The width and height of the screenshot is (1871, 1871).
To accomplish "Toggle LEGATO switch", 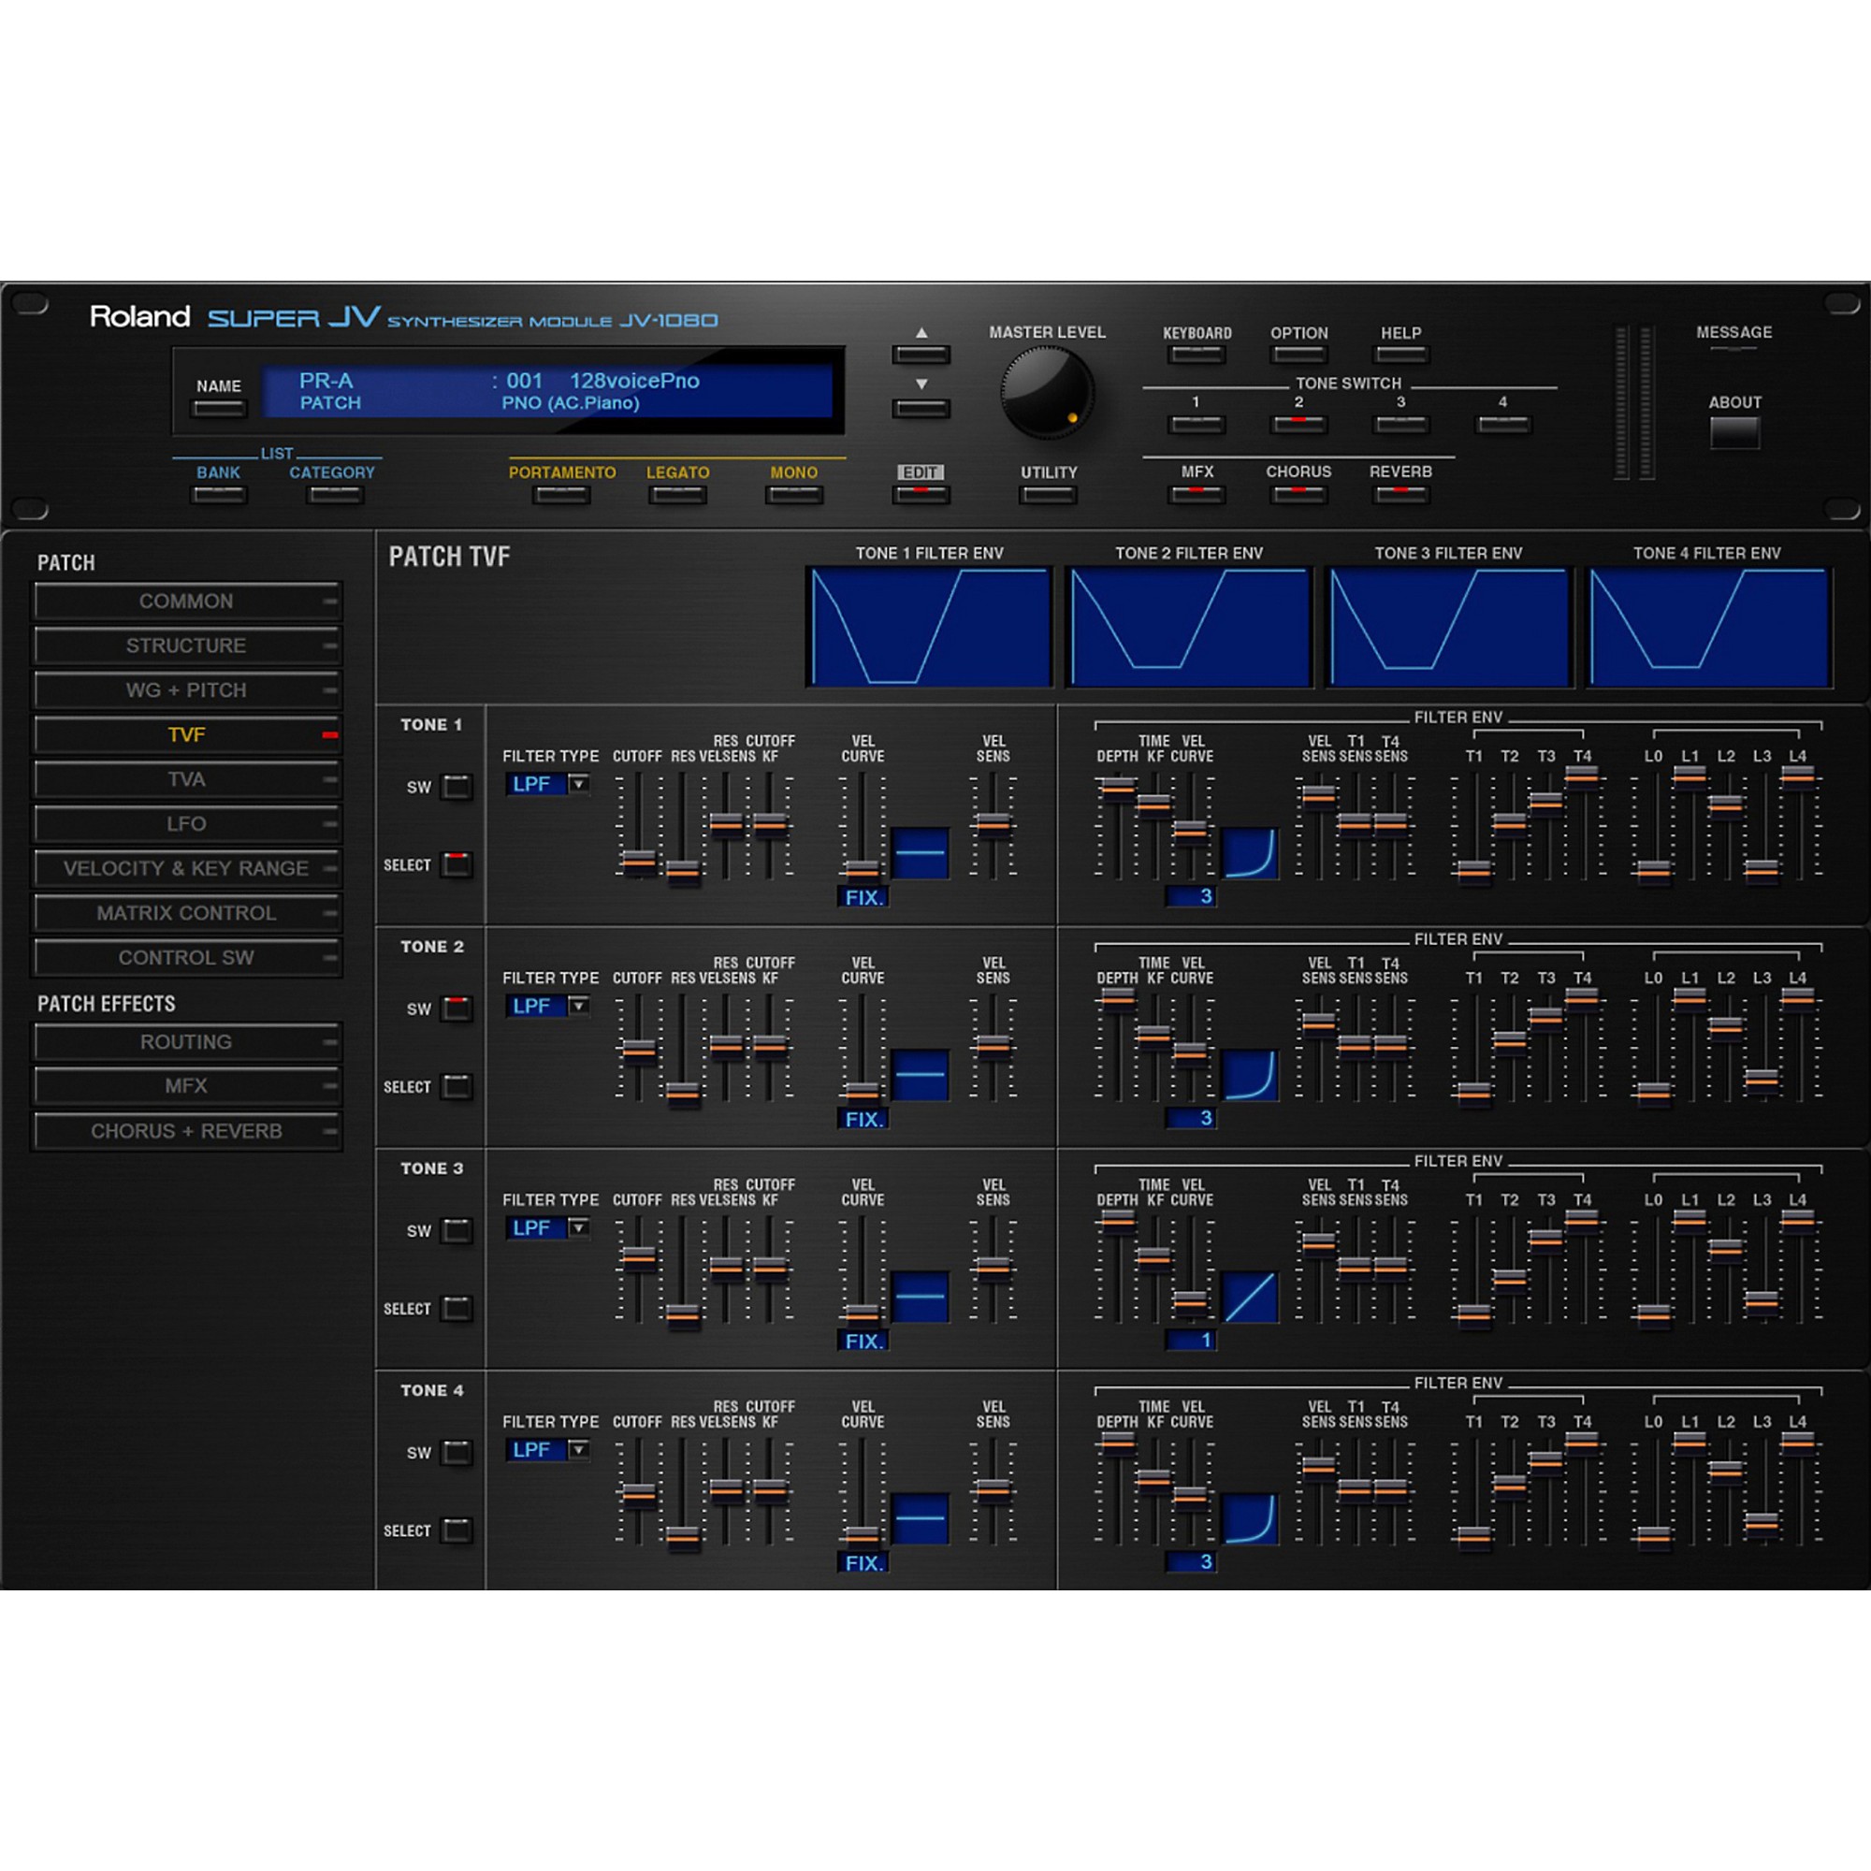I will 678,495.
